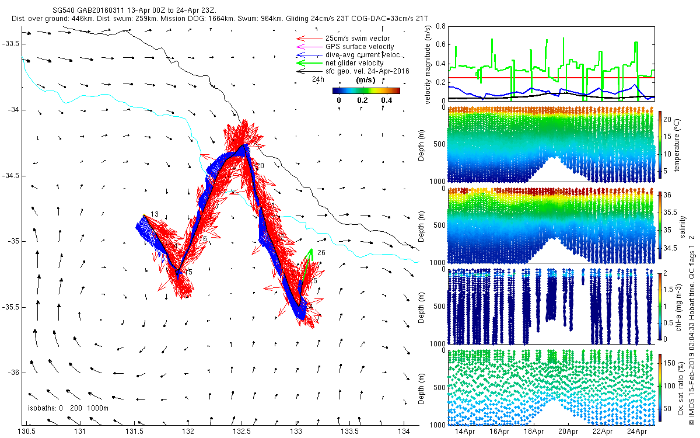The width and height of the screenshot is (700, 438).
Task: Click the 'salinity' colorbar label
Action: (683, 227)
